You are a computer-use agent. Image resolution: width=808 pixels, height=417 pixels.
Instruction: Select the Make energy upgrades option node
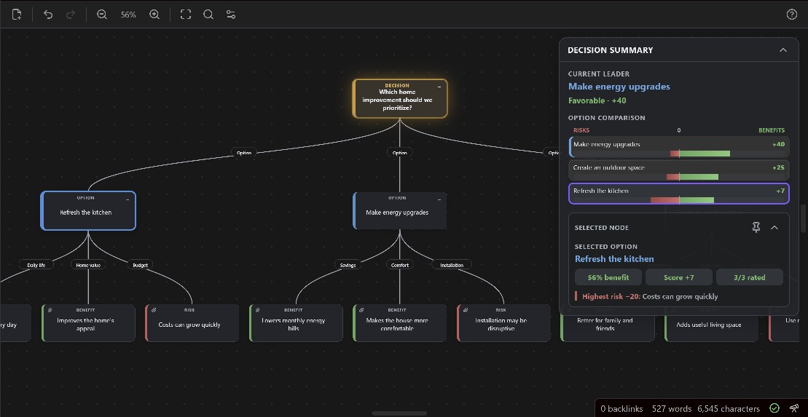tap(400, 210)
